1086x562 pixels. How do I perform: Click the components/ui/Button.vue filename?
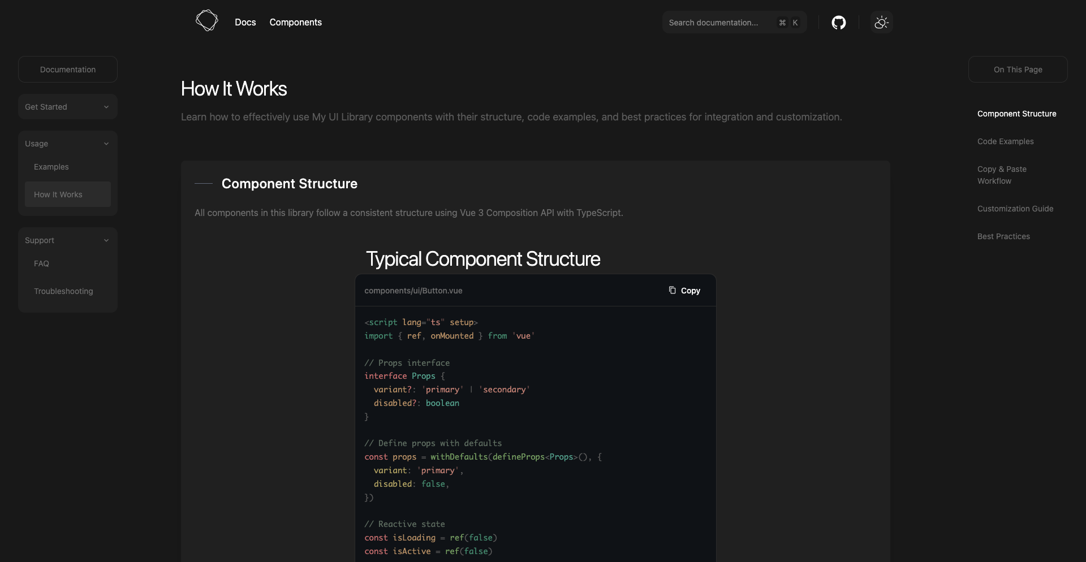[x=413, y=291]
